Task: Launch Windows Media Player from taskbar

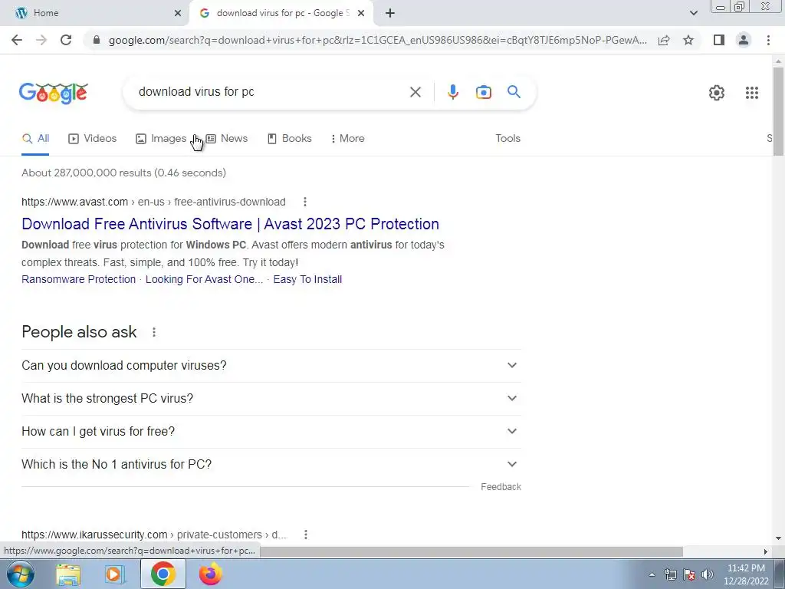Action: 115,574
